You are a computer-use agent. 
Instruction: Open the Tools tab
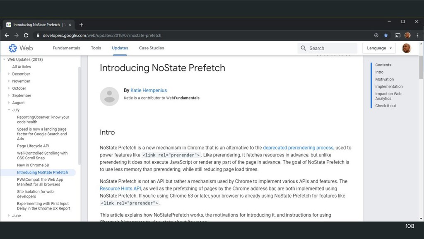[96, 48]
